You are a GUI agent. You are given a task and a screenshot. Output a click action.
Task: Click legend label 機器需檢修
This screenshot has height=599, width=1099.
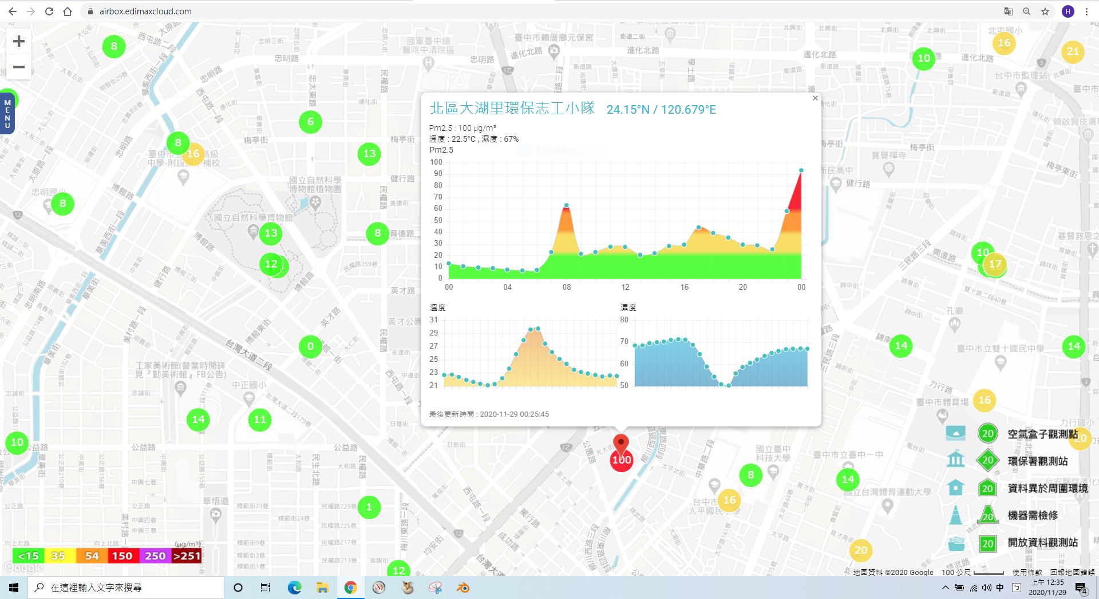click(x=1033, y=516)
